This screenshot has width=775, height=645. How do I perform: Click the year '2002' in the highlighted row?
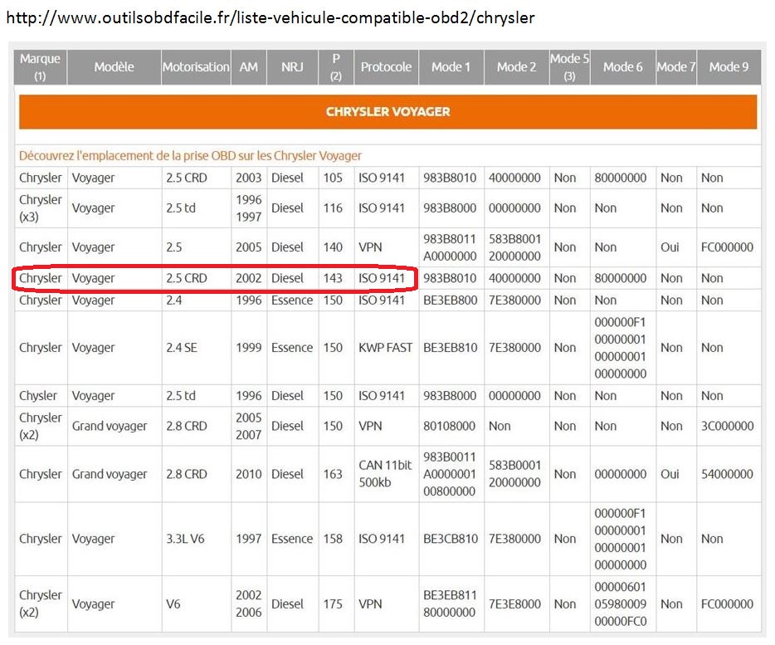(x=249, y=278)
